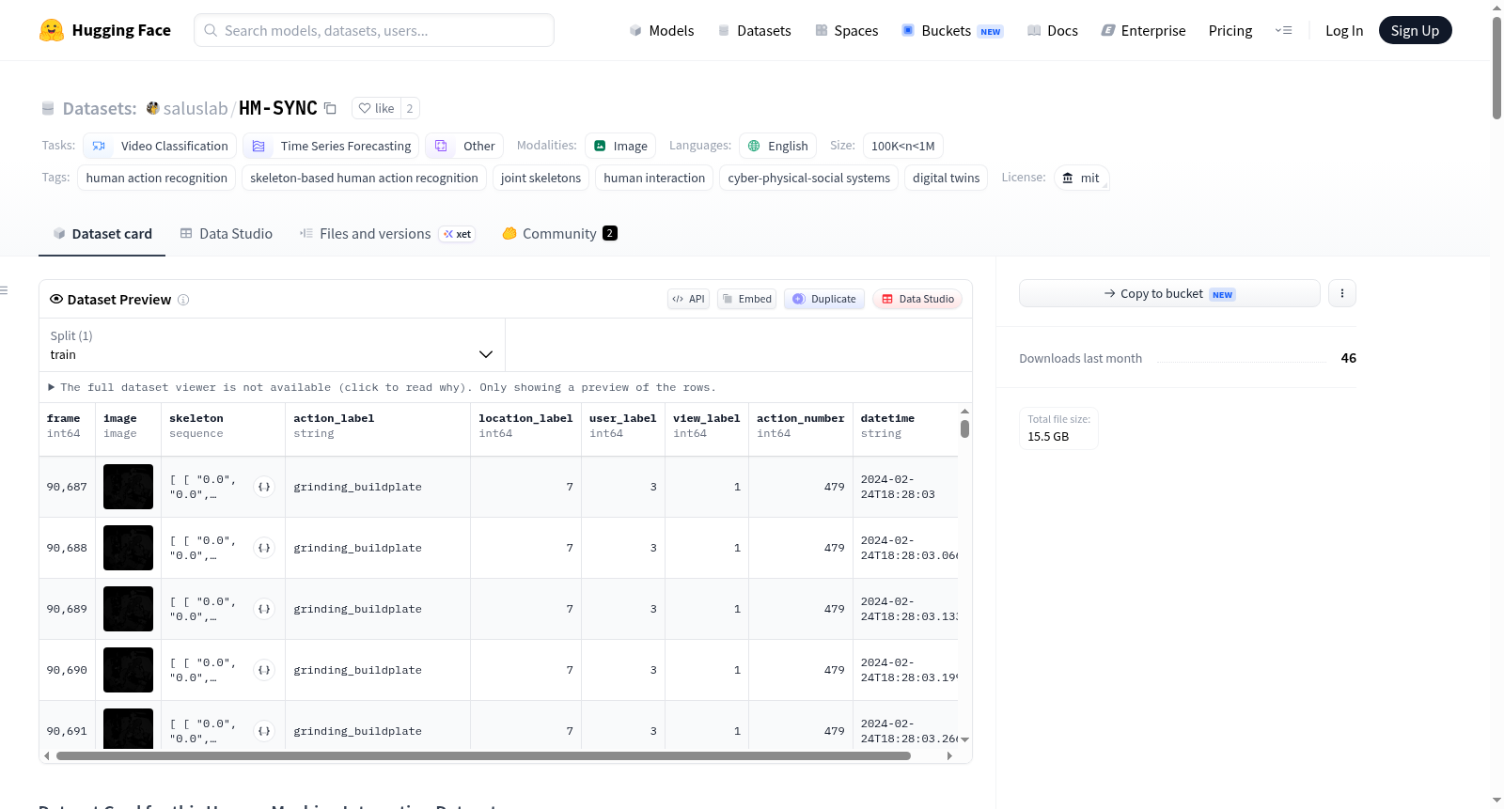
Task: Filter by Image modality tag
Action: [x=620, y=146]
